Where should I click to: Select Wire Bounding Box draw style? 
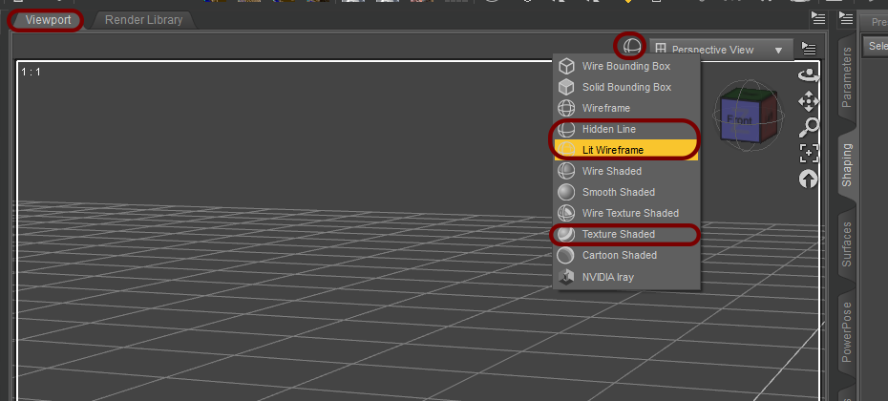tap(626, 66)
